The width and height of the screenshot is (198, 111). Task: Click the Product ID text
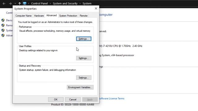pyautogui.click(x=73, y=105)
